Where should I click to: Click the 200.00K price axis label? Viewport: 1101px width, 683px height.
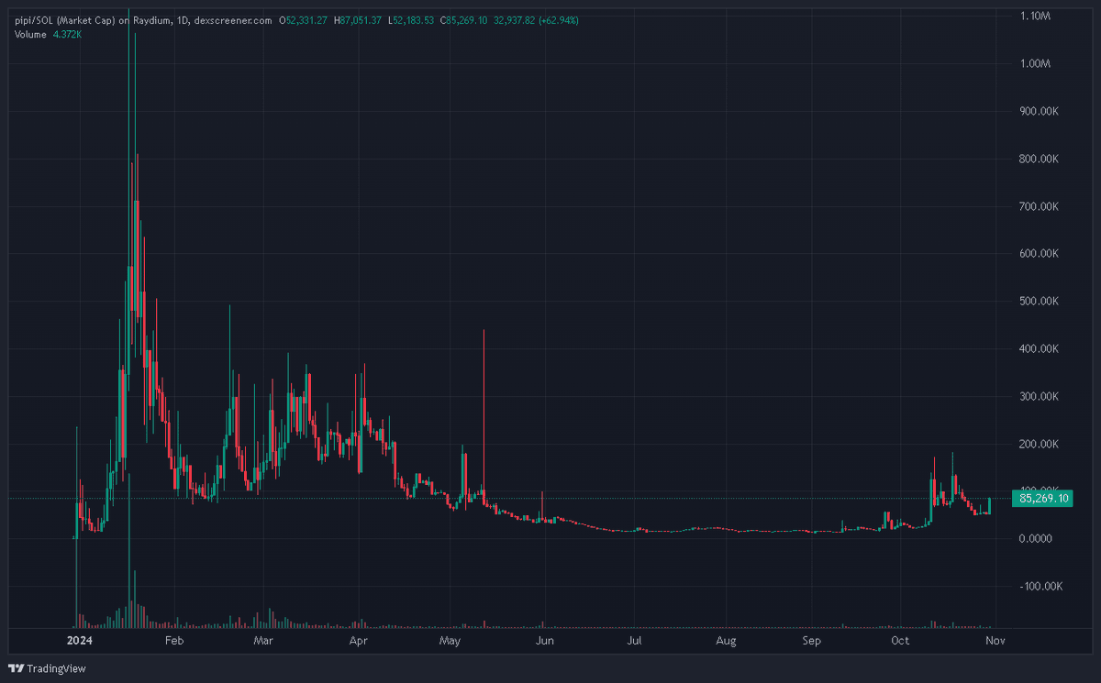[x=1038, y=445]
